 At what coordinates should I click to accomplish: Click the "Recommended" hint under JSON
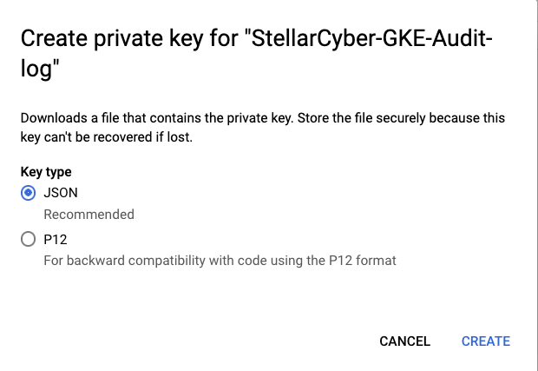89,214
